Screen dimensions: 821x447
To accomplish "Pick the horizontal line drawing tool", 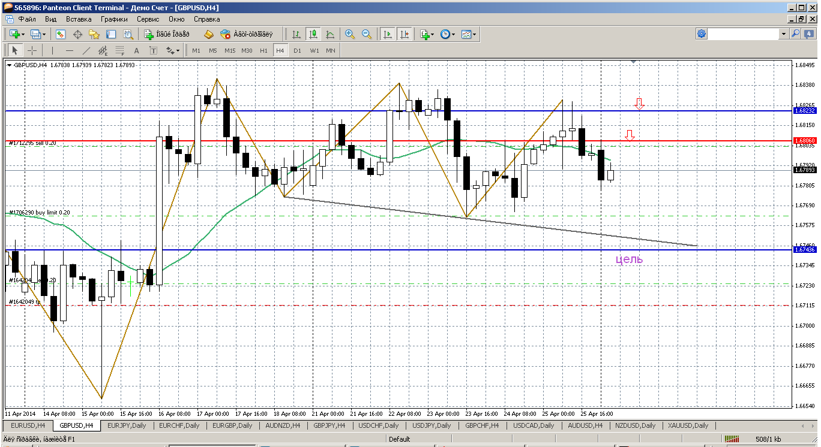I will pyautogui.click(x=70, y=50).
